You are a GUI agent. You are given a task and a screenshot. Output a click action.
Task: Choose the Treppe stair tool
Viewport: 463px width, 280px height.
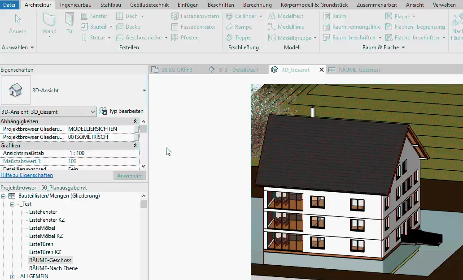pyautogui.click(x=239, y=38)
